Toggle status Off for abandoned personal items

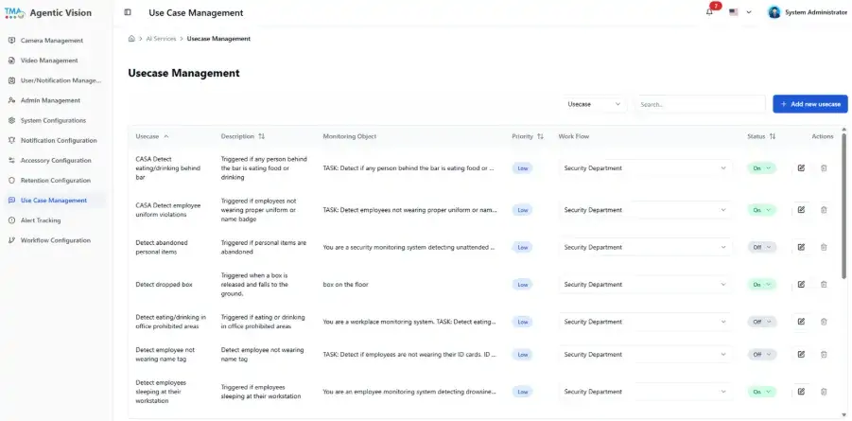(762, 247)
